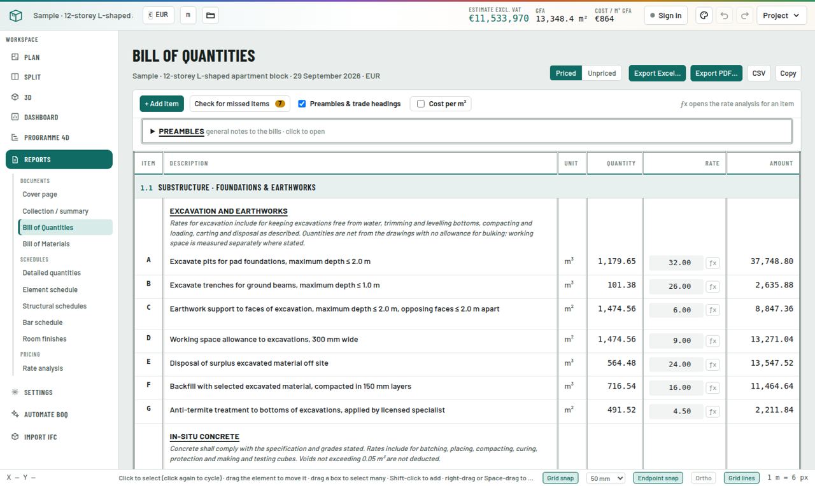Click the Sign in button
Screen dimensions: 815x486
coord(665,15)
